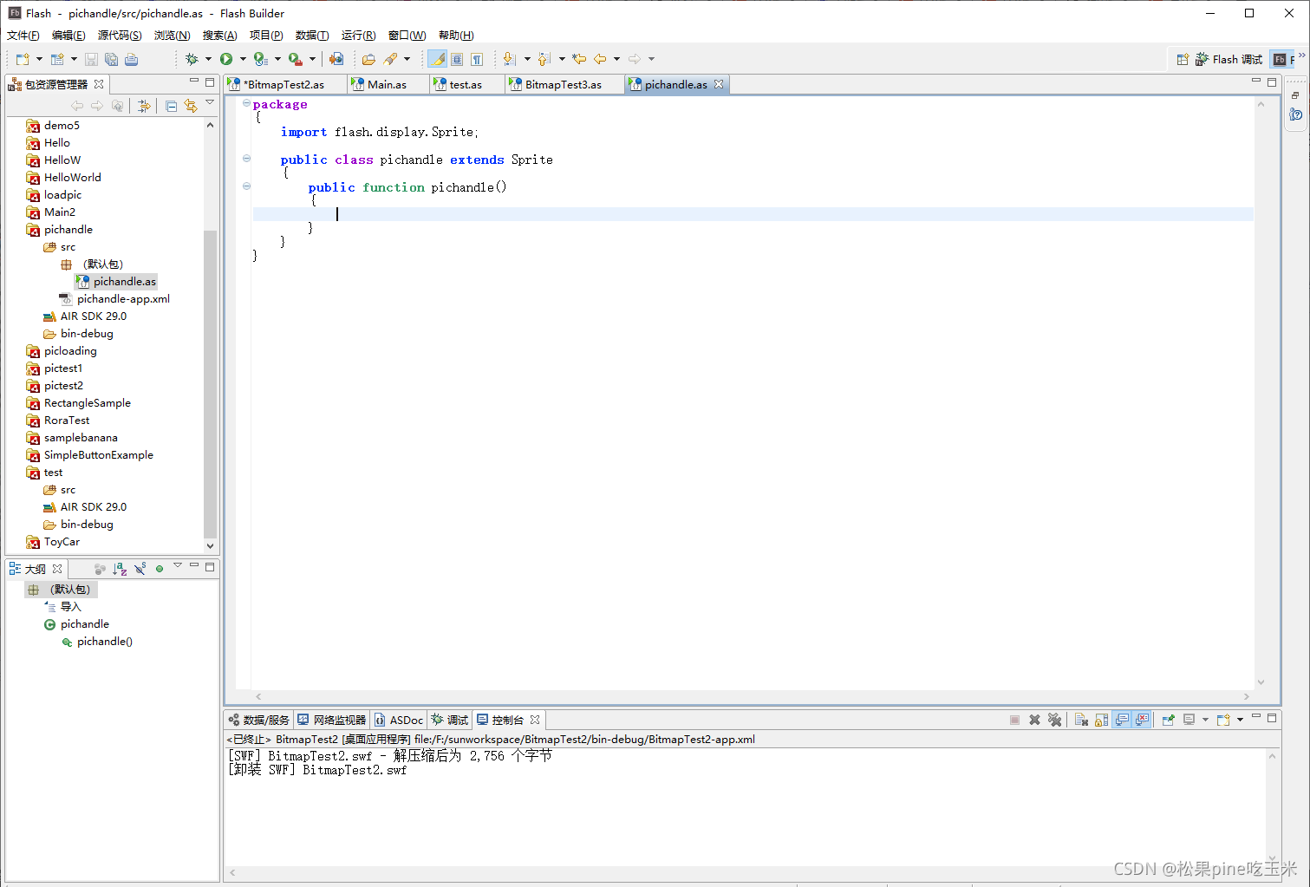Toggle show console on standard output

pos(1122,720)
